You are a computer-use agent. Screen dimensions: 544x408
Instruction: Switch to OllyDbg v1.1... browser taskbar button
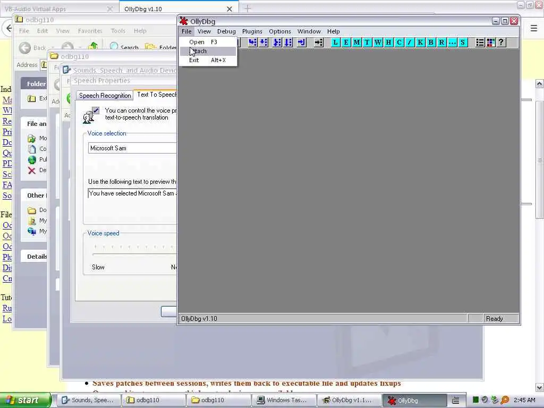(348, 400)
